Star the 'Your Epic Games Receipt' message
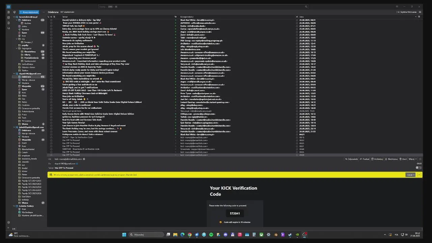 pyautogui.click(x=51, y=123)
